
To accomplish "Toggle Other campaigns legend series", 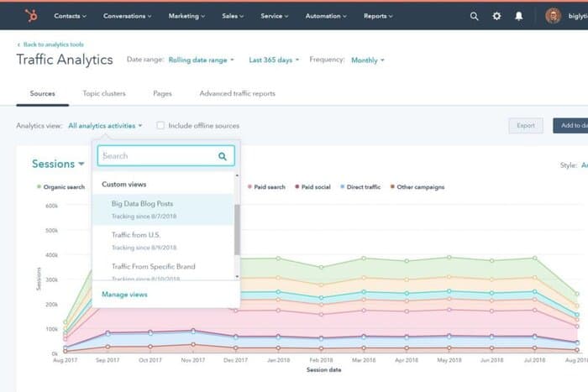I will coord(417,186).
